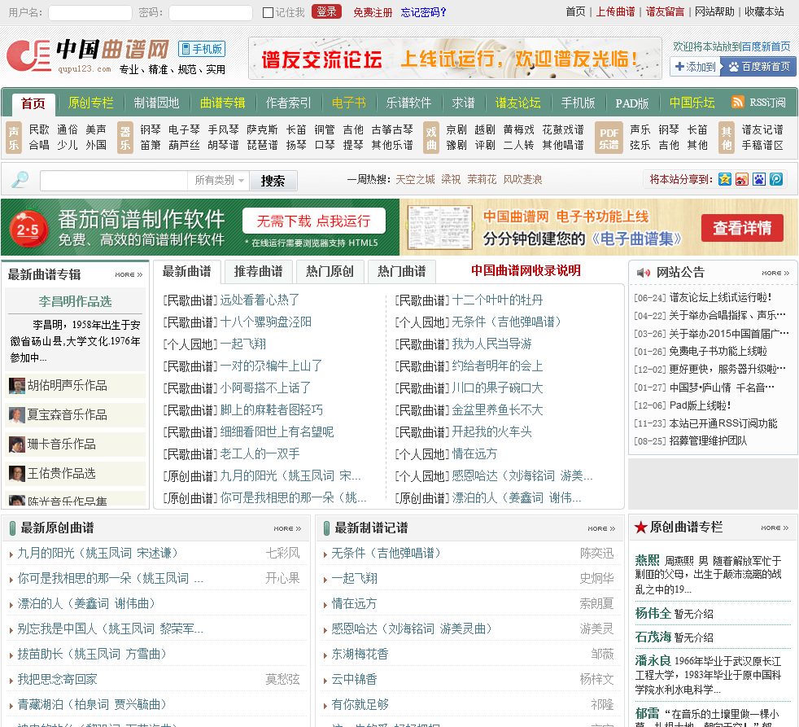Click hot search term 茉莉花

coord(482,179)
